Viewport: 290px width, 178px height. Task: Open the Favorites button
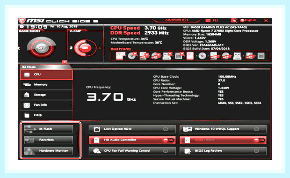pos(49,140)
